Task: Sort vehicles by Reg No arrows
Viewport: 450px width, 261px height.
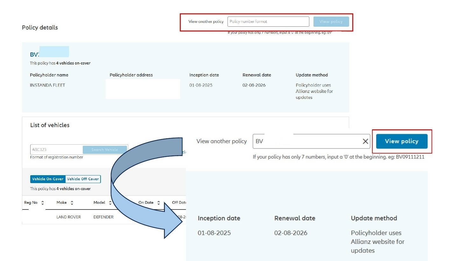Action: (43, 203)
